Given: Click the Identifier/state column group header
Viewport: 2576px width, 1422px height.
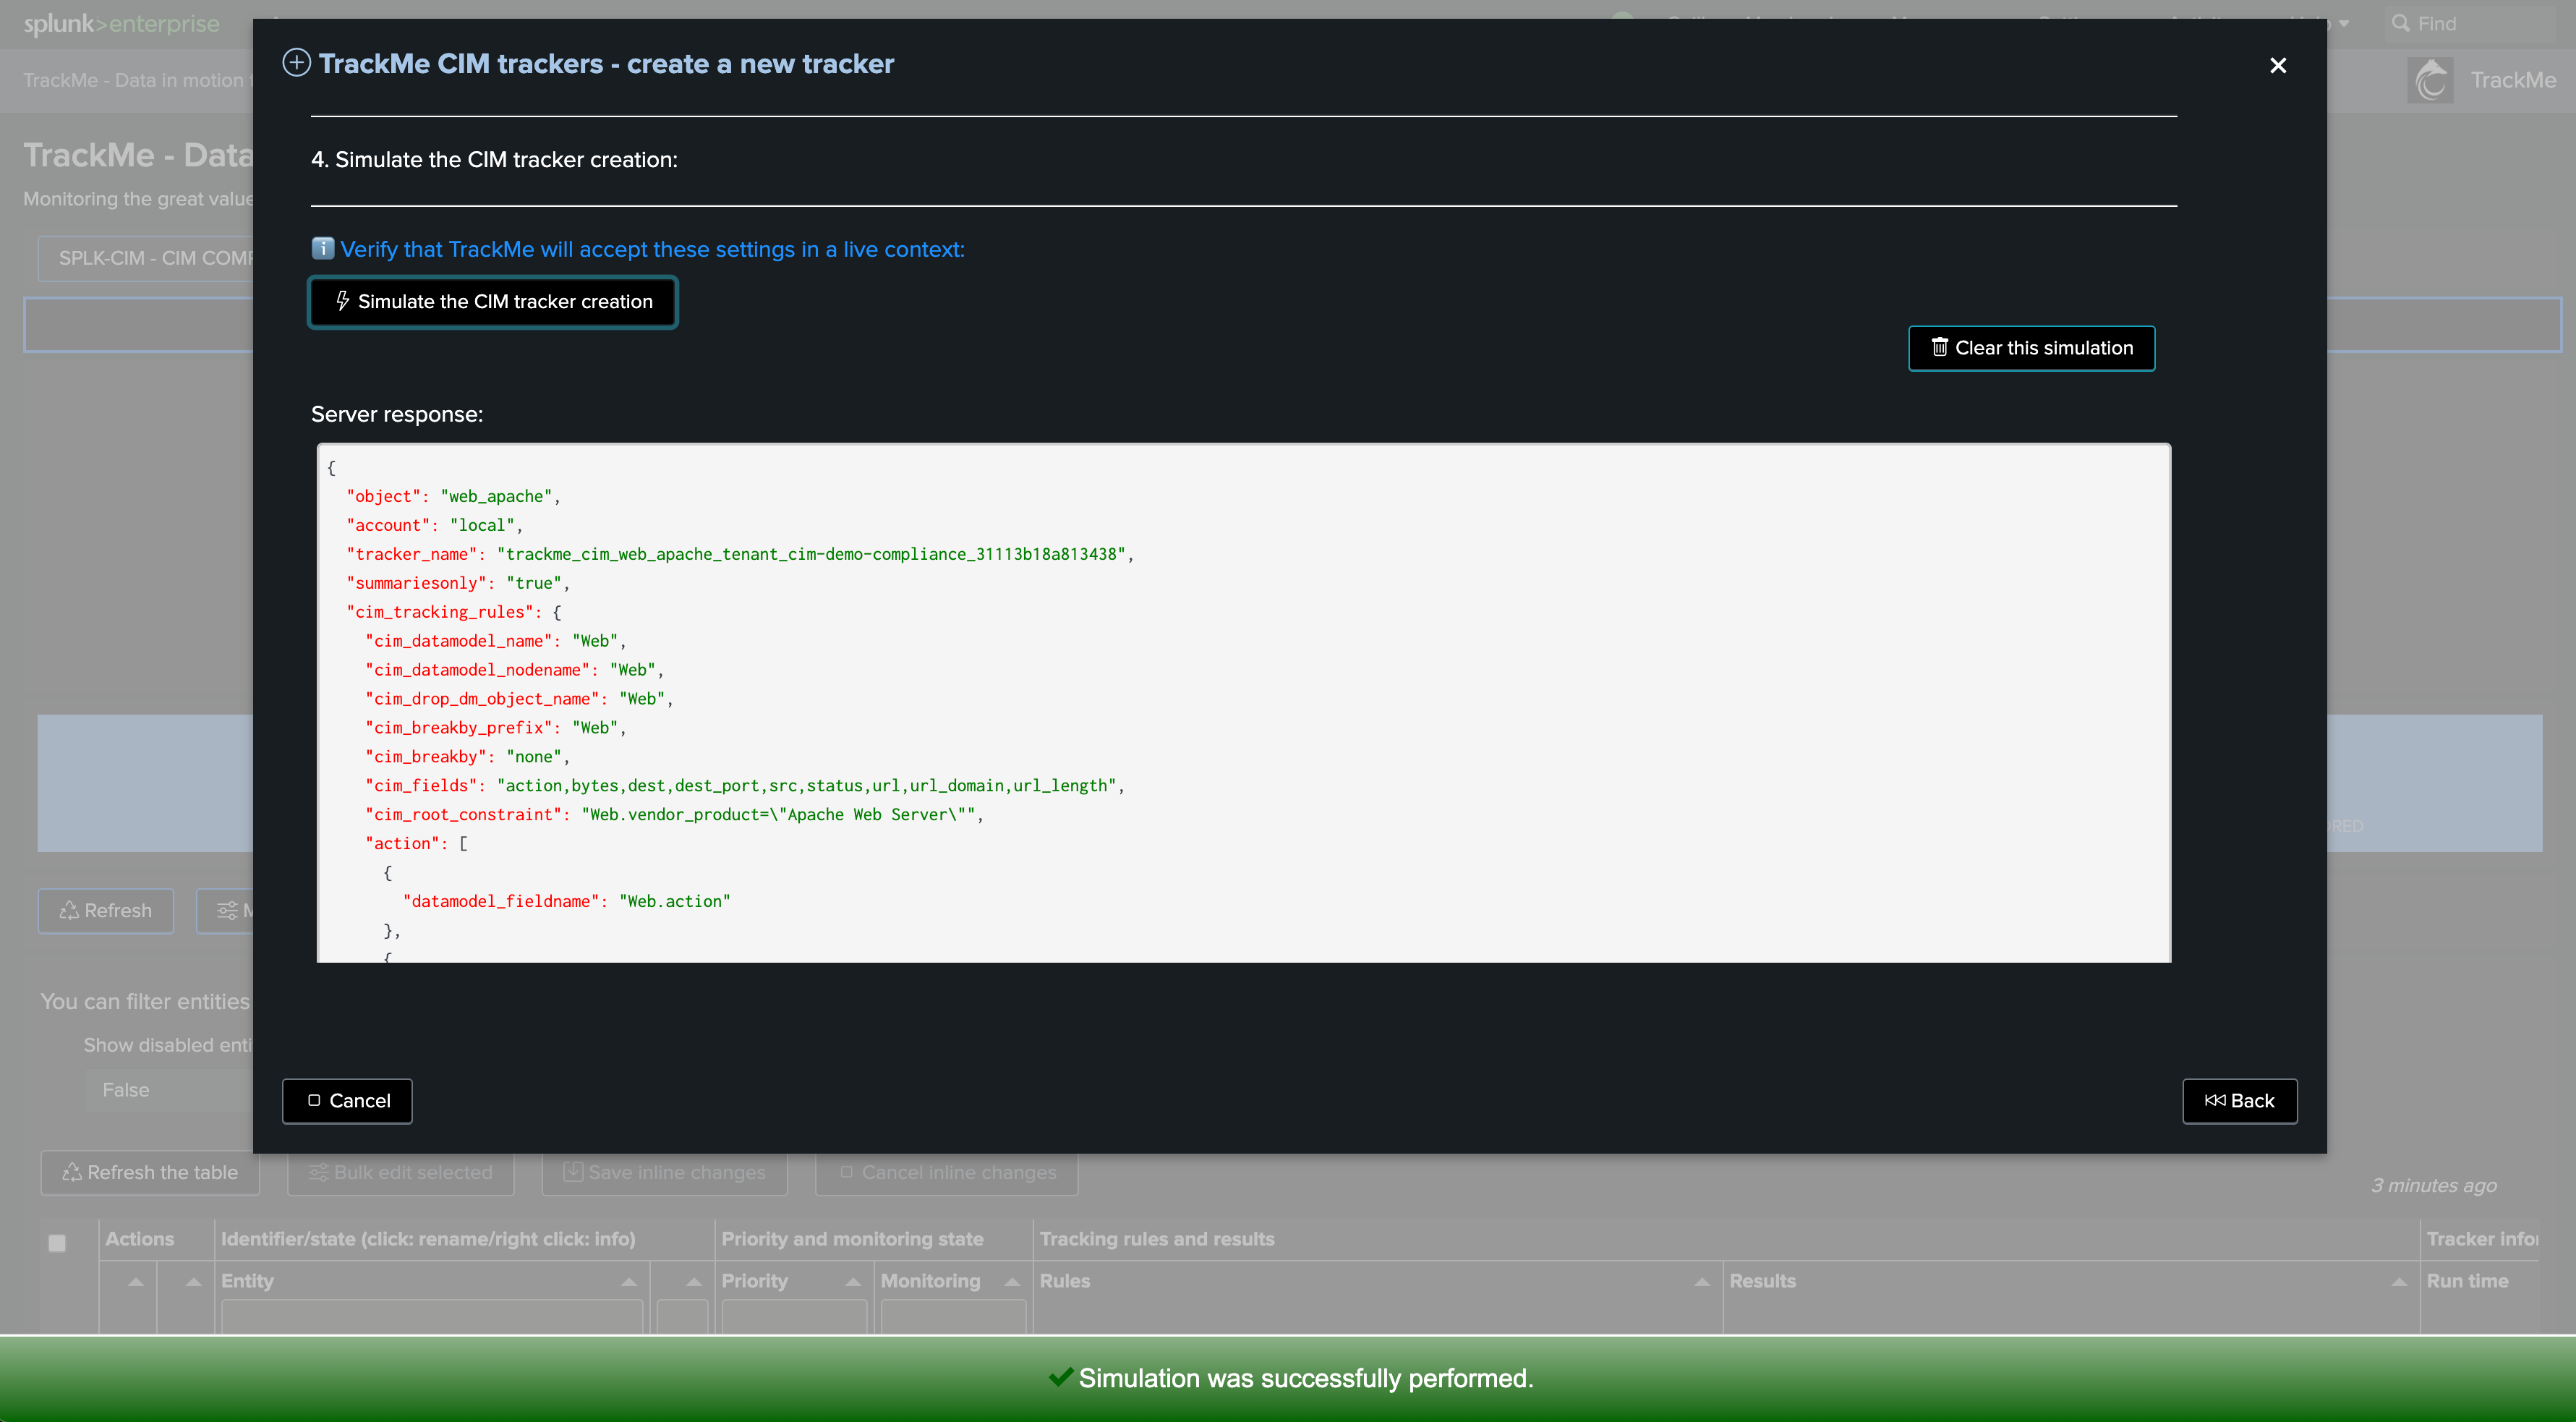Looking at the screenshot, I should point(428,1239).
